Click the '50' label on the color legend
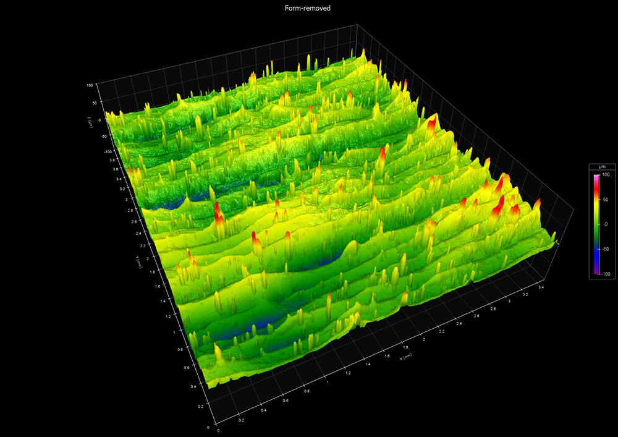The width and height of the screenshot is (618, 437). [605, 200]
